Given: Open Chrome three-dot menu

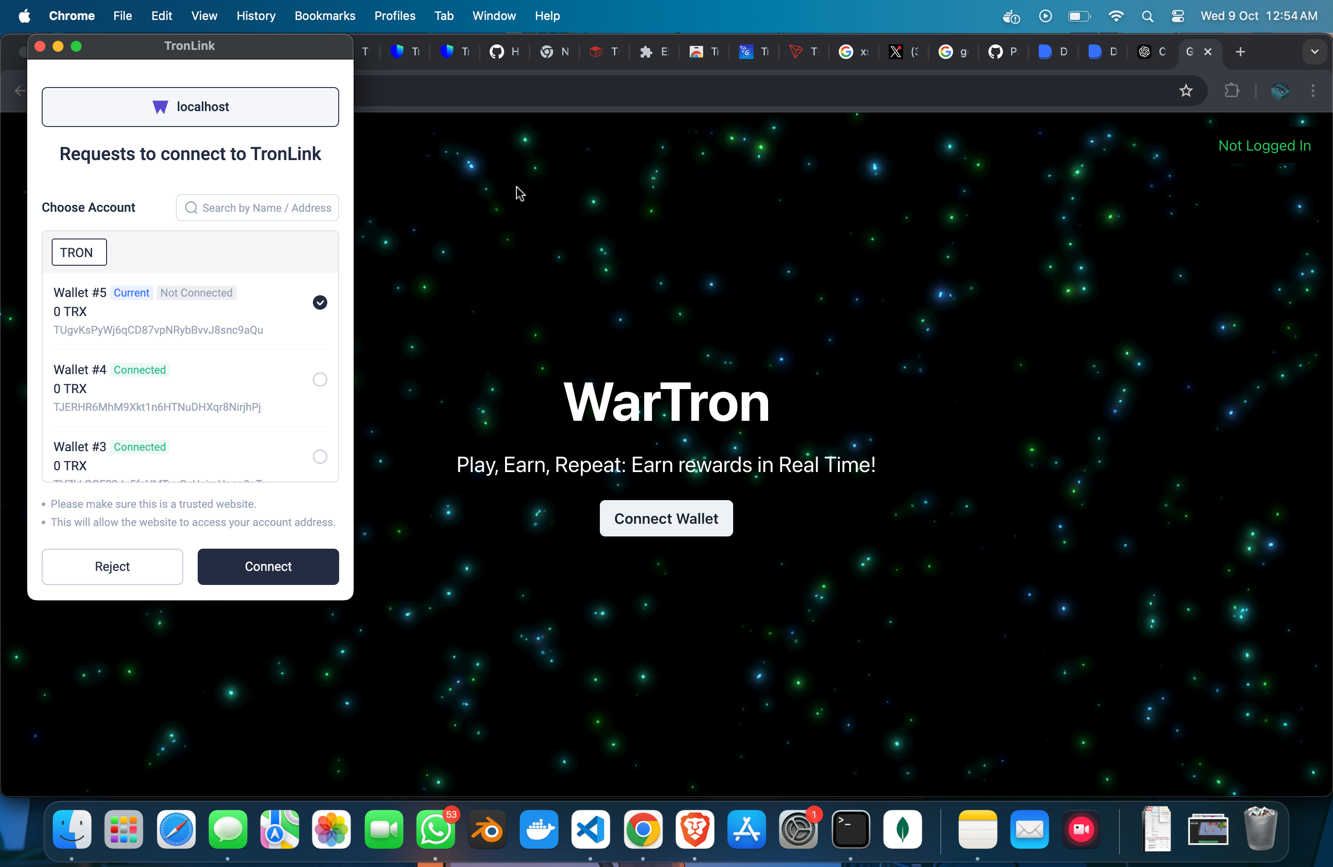Looking at the screenshot, I should [1313, 90].
